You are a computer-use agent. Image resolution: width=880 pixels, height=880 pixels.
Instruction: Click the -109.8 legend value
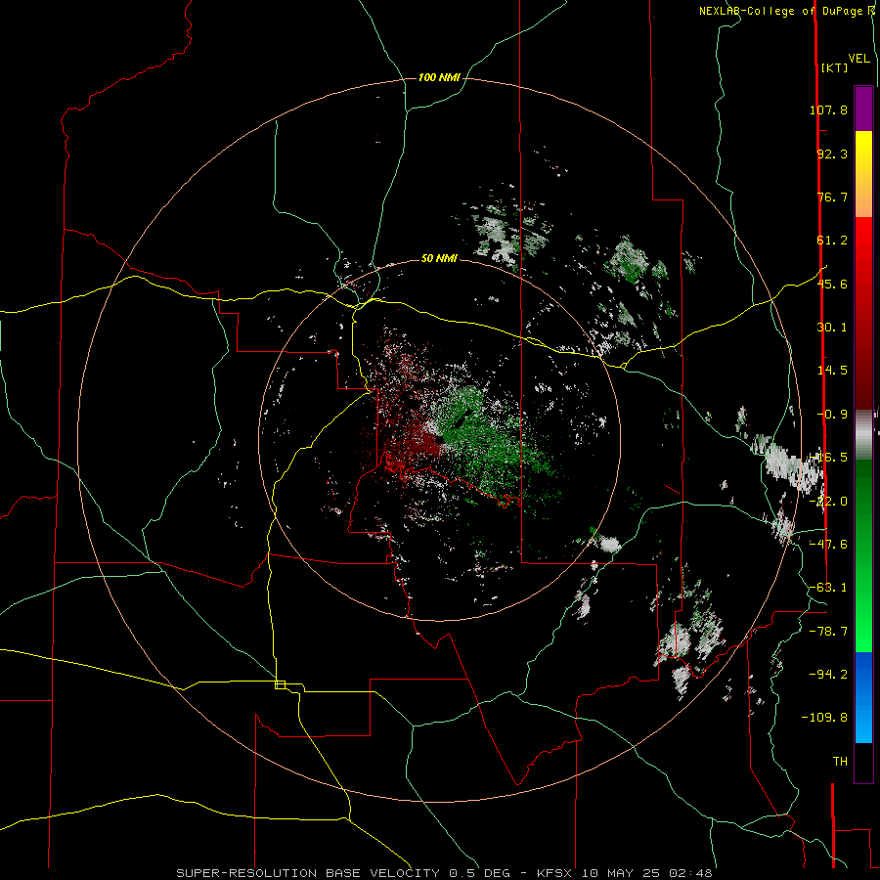click(824, 718)
